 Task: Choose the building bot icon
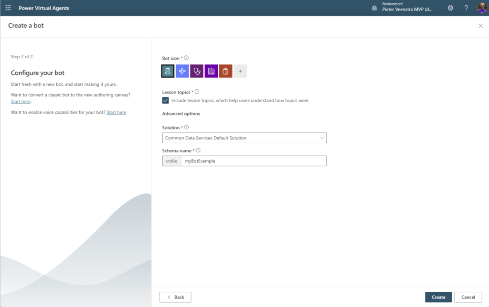point(211,71)
